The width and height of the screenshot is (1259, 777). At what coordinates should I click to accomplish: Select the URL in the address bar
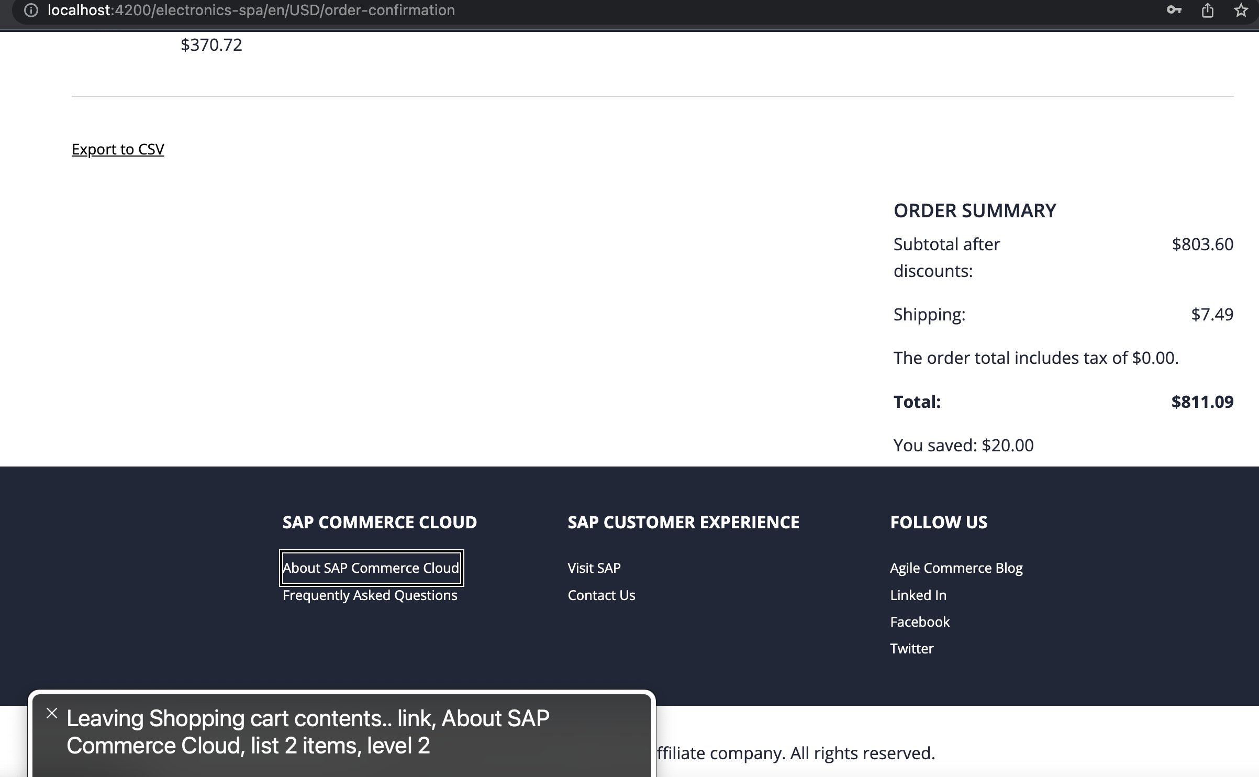(250, 10)
